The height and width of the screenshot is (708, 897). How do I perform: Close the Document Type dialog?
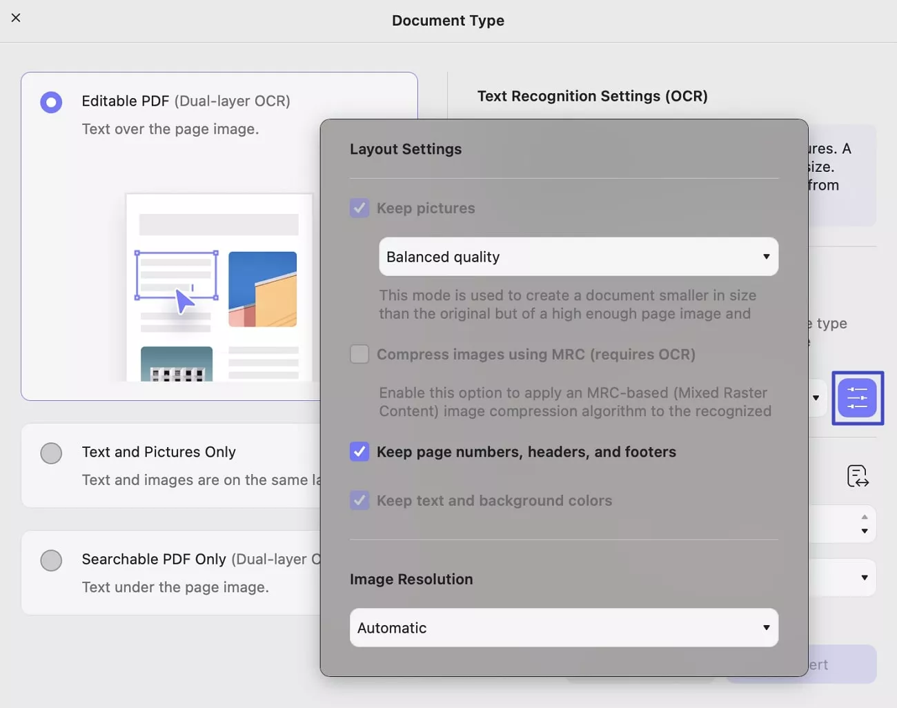[x=16, y=18]
